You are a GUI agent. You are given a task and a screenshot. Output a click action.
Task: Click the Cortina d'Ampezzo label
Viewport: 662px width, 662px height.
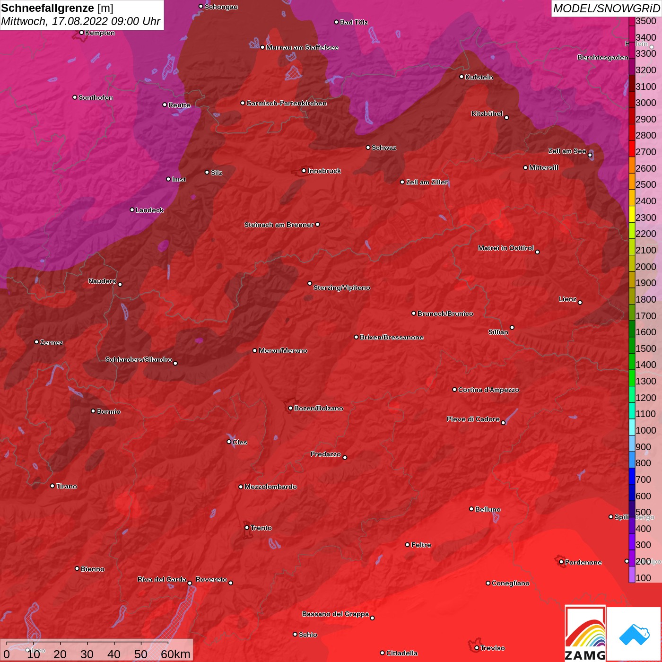tap(488, 390)
